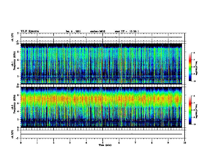Click time axis tick label "5"
Viewport: 208px width, 160px height.
coord(103,143)
